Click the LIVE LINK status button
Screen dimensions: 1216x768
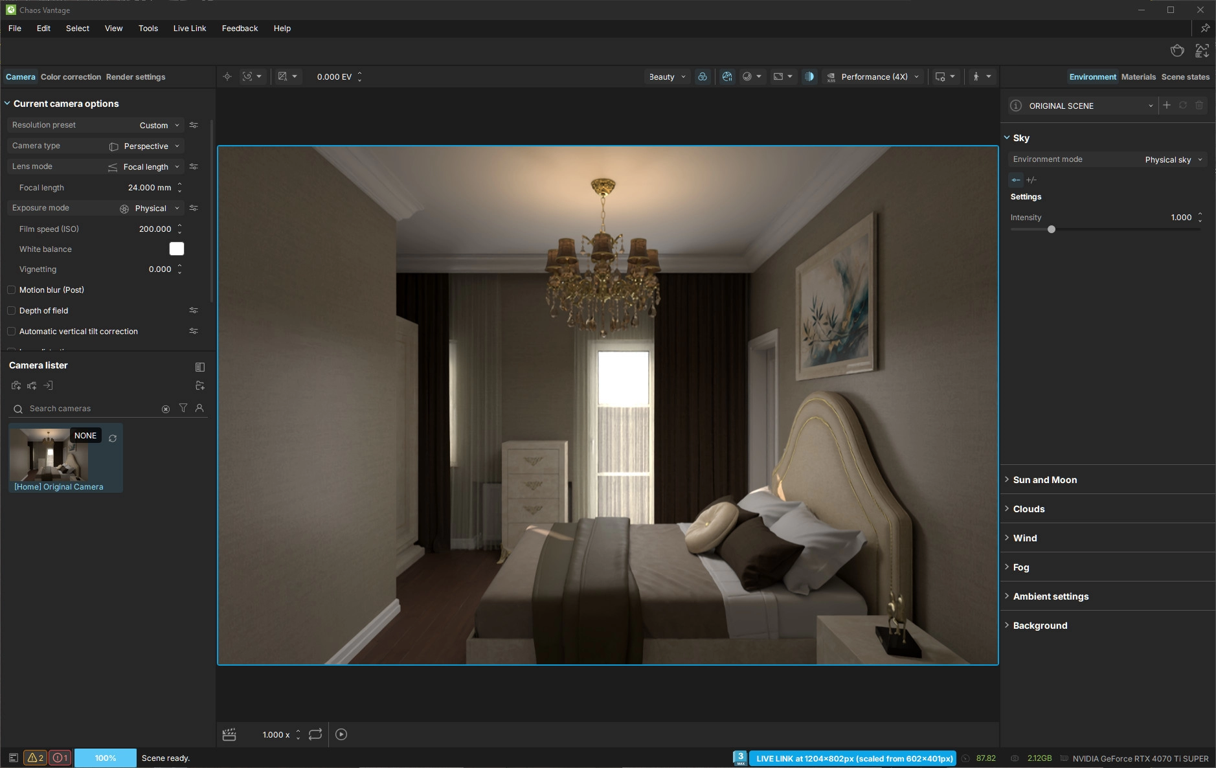click(x=854, y=758)
